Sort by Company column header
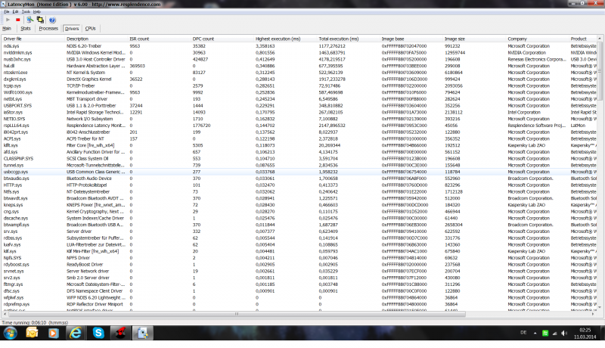605x348 pixels. click(x=538, y=39)
